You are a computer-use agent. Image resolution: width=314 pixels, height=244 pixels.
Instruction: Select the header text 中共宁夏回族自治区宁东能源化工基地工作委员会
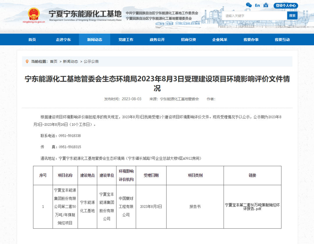tap(162, 13)
